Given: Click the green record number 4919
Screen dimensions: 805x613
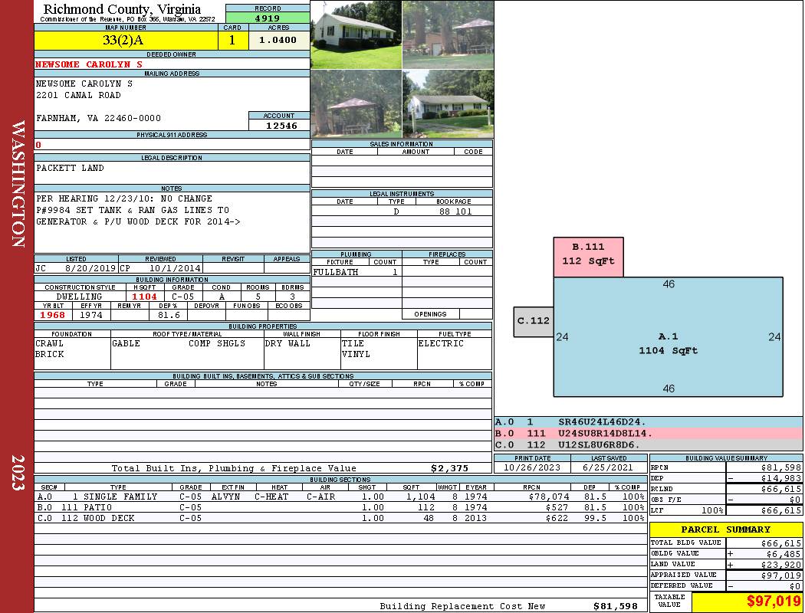Looking at the screenshot, I should tap(268, 18).
